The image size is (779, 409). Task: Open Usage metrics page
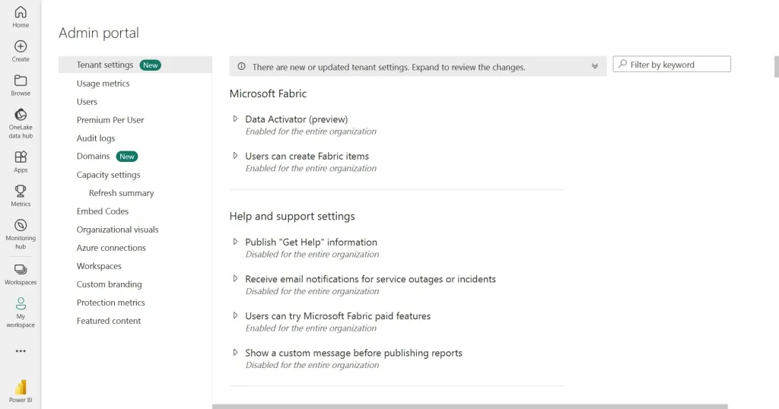point(103,84)
